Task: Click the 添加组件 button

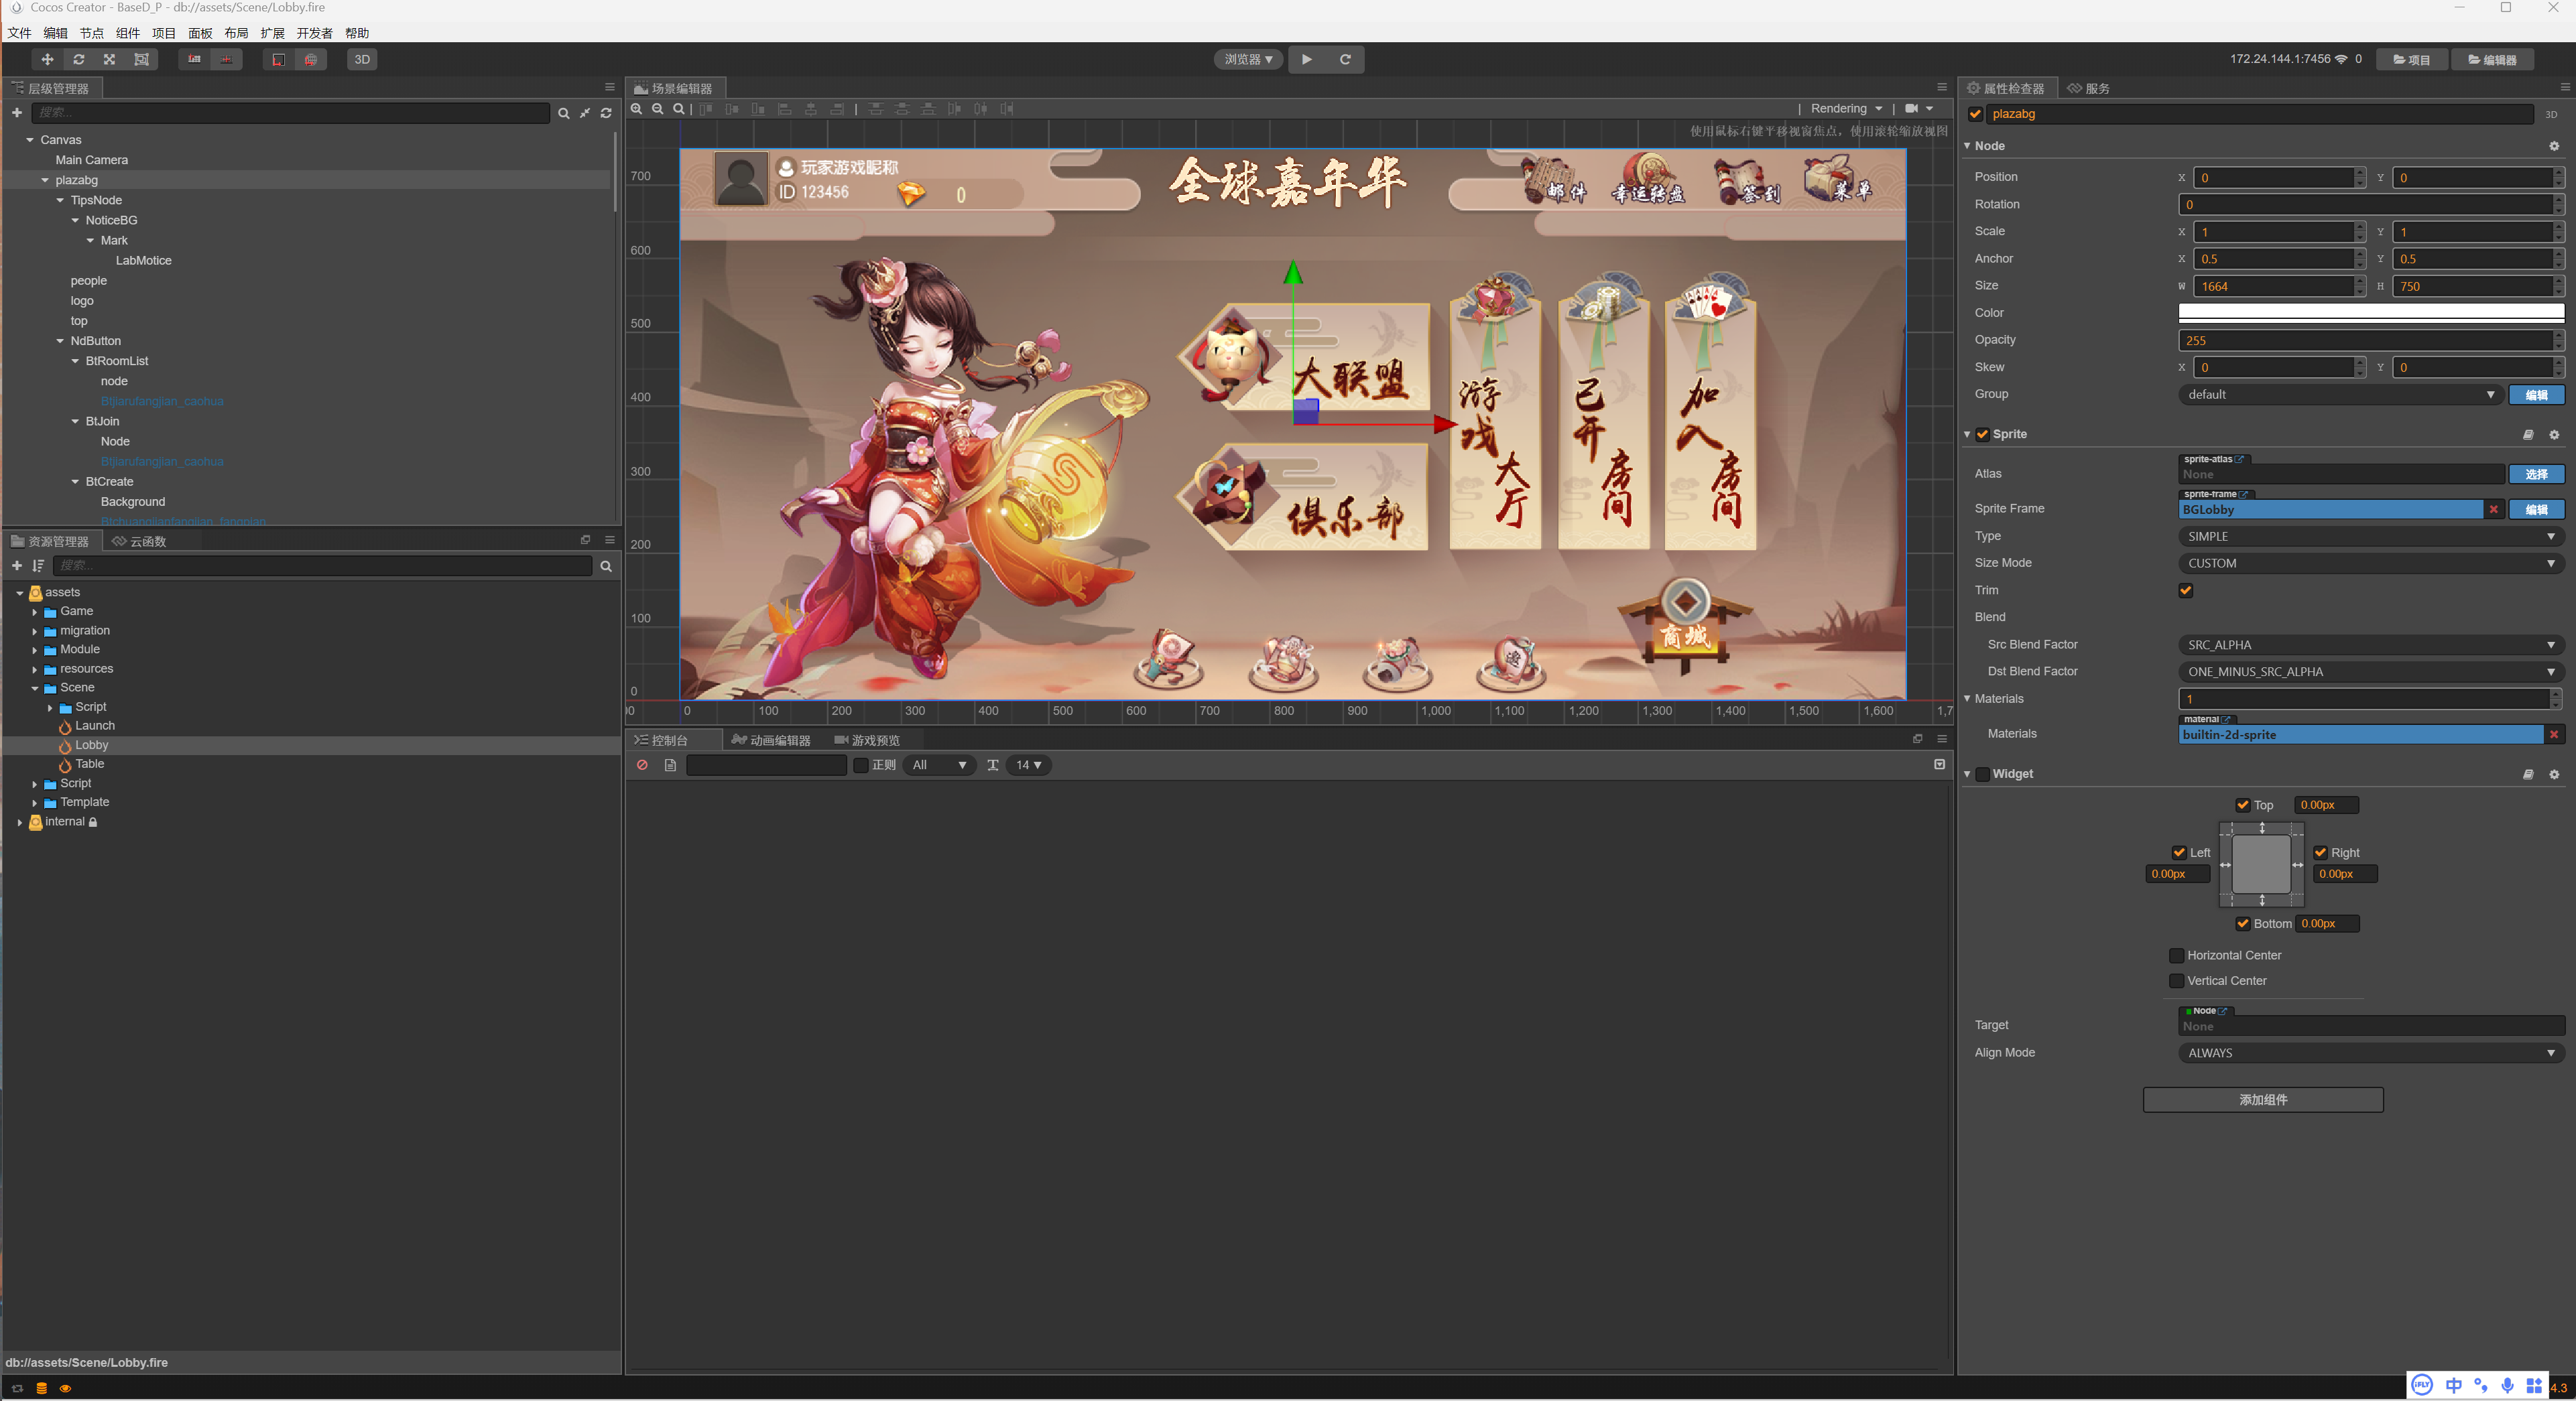Action: pos(2262,1100)
